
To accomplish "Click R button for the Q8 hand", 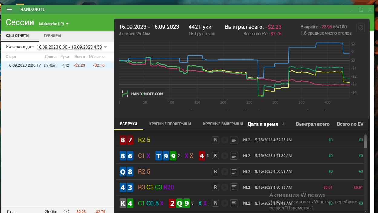I will point(215,171).
